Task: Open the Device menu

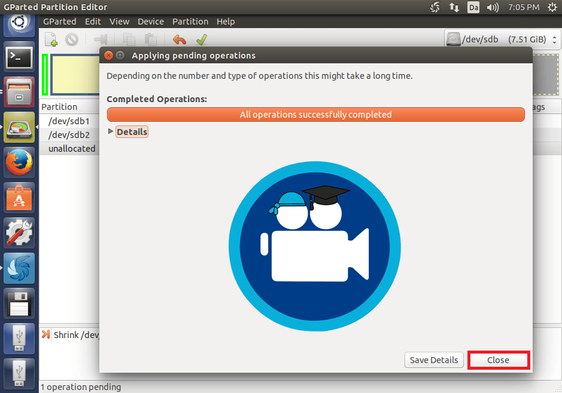Action: 150,22
